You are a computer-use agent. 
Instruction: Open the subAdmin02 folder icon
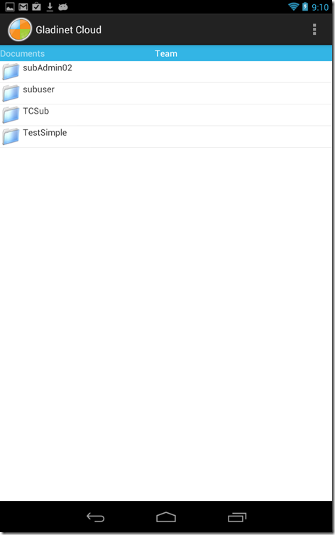[11, 72]
